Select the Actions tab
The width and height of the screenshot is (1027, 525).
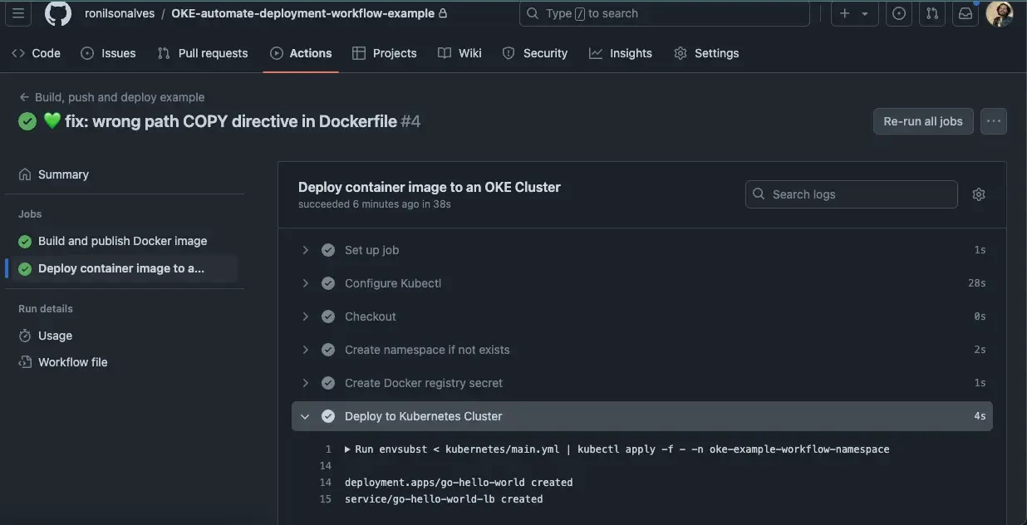[x=301, y=53]
